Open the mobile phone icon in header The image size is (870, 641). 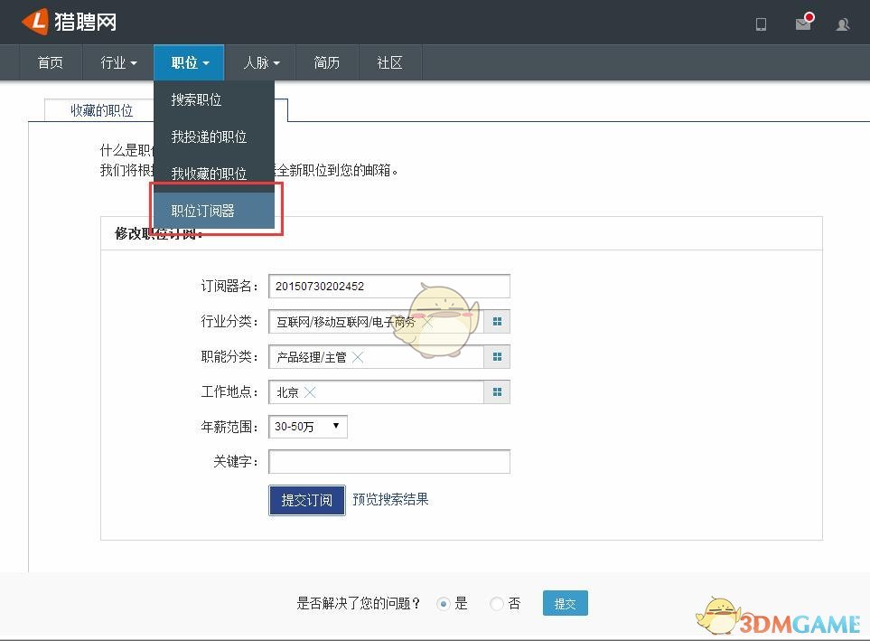pos(761,24)
